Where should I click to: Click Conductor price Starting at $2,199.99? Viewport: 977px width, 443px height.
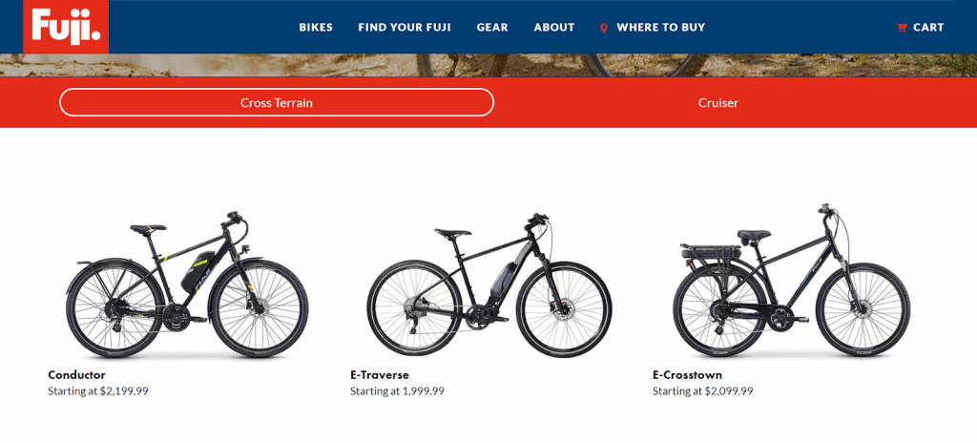98,391
